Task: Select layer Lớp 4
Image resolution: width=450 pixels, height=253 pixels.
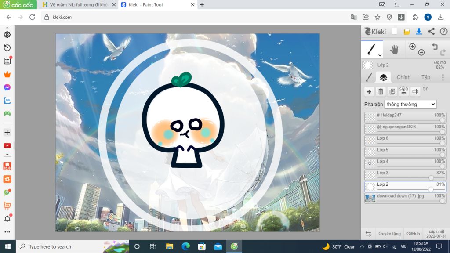Action: (405, 163)
